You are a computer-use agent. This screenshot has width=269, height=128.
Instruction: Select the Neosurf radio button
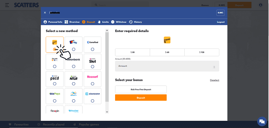[x=92, y=84]
